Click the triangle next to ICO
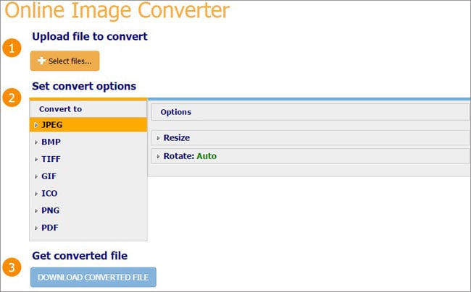Image resolution: width=471 pixels, height=292 pixels. point(36,194)
